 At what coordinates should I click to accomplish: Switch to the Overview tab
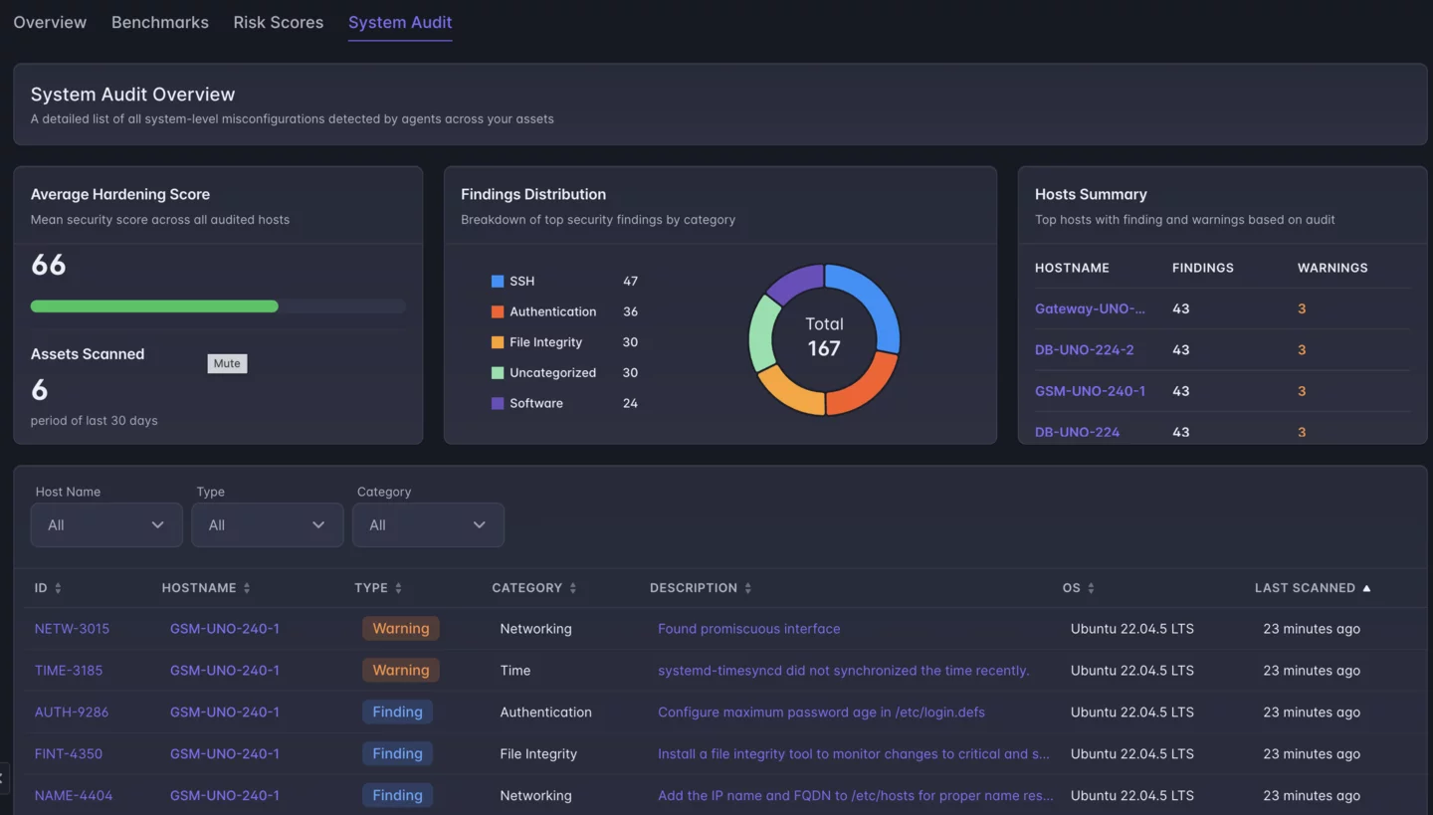tap(50, 22)
